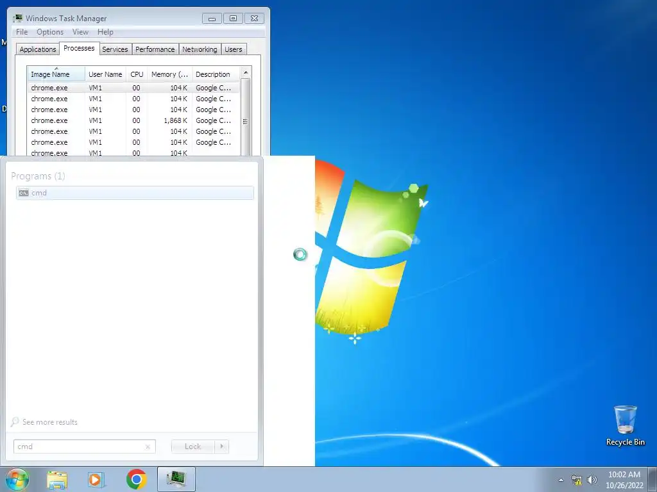Screen dimensions: 657x492
Task: Select the Recycle Bin desktop icon
Action: [x=625, y=425]
